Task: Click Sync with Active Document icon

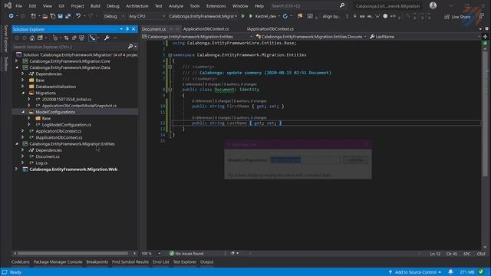Action: click(67, 38)
